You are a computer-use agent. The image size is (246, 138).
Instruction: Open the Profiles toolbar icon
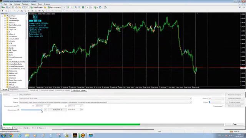pos(8,7)
